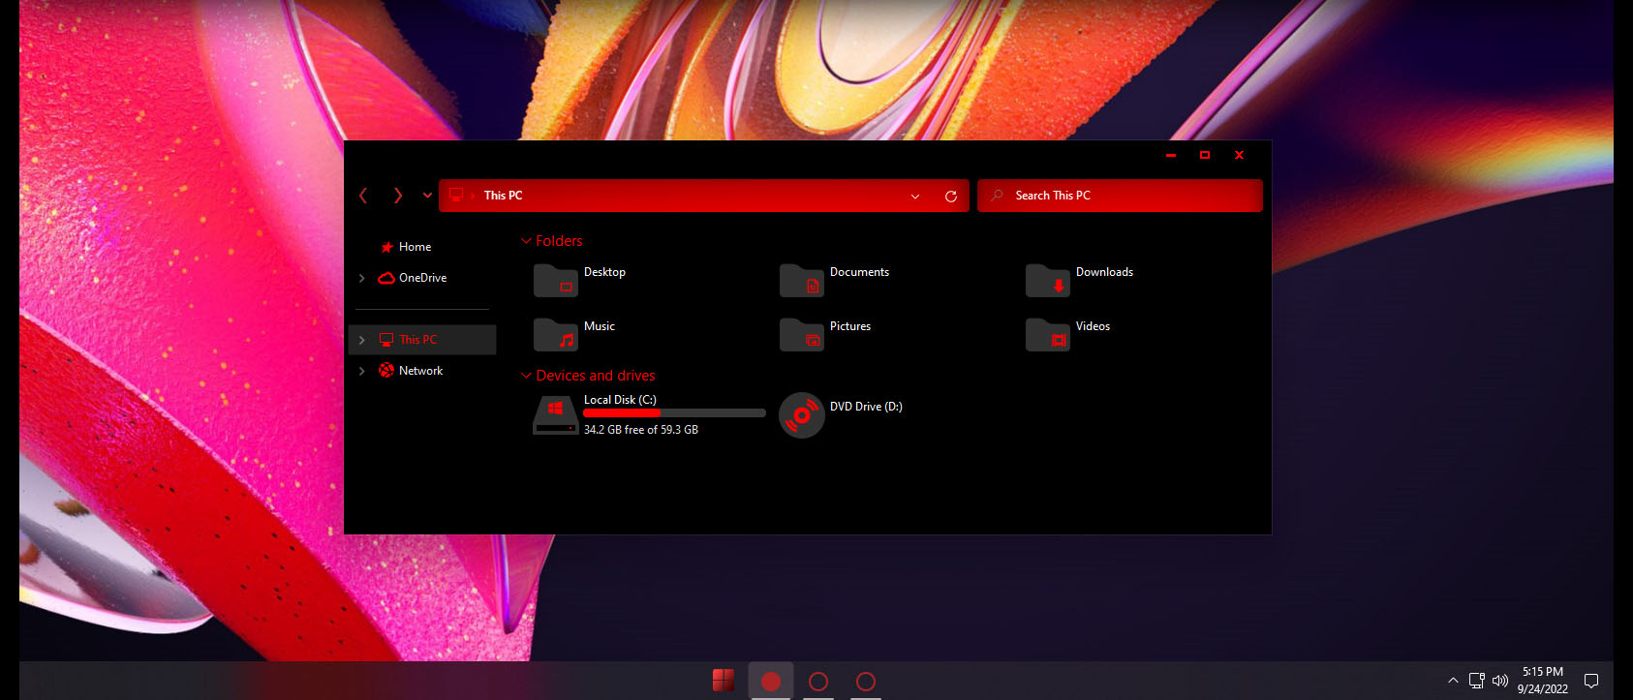Screen dimensions: 1633x700
Task: Click the Network globe icon
Action: pos(386,371)
